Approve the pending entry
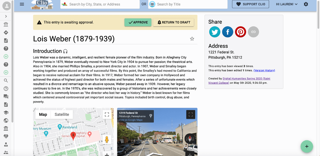This screenshot has height=156, width=320. [x=138, y=22]
